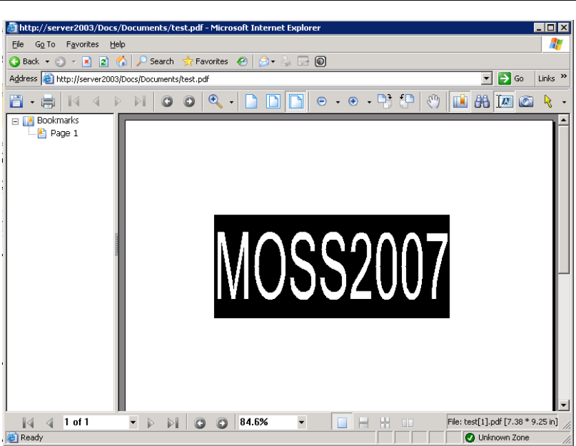Click the 84.6% zoom field
576x446 pixels.
(x=268, y=422)
